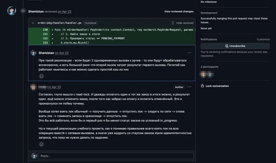
Task: Open comment timestamp 'on Apr 22' of Shemistan
Action: pos(62,53)
